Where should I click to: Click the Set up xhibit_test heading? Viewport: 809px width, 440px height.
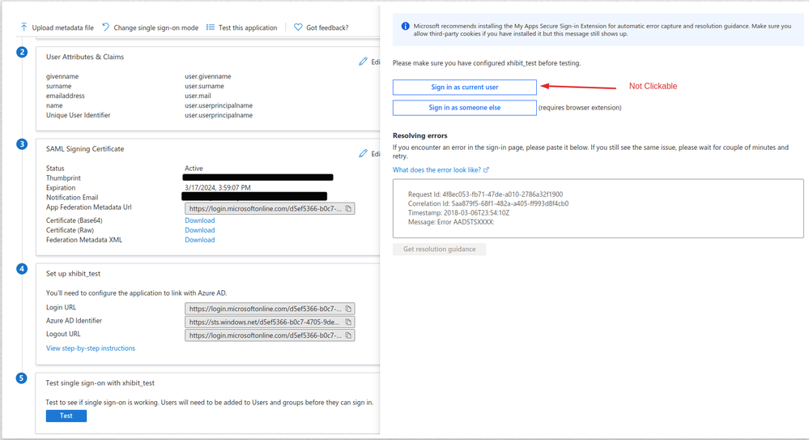click(73, 274)
